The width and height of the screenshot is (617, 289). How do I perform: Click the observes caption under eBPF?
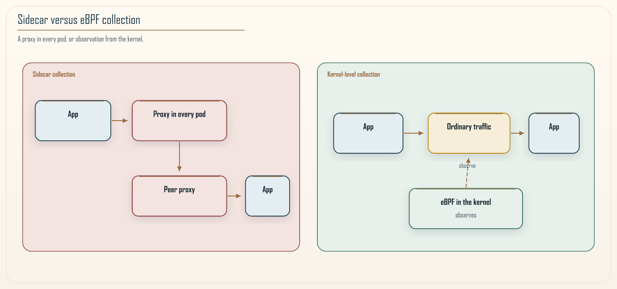tap(466, 215)
